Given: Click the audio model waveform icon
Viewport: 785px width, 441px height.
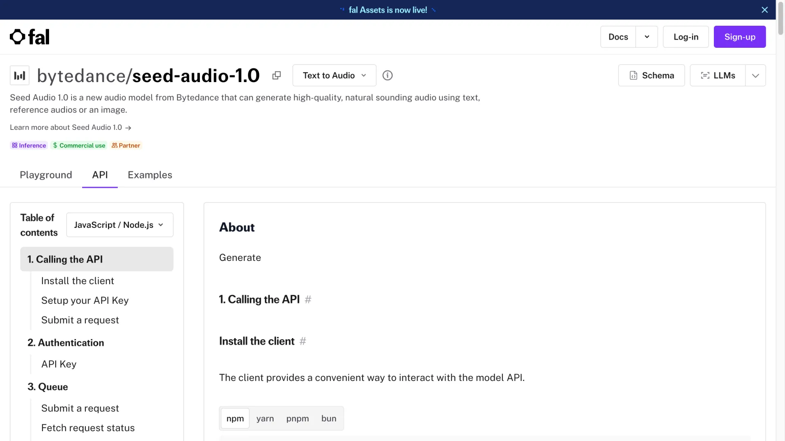Looking at the screenshot, I should (20, 76).
